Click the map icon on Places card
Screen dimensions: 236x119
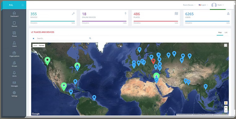[176, 13]
